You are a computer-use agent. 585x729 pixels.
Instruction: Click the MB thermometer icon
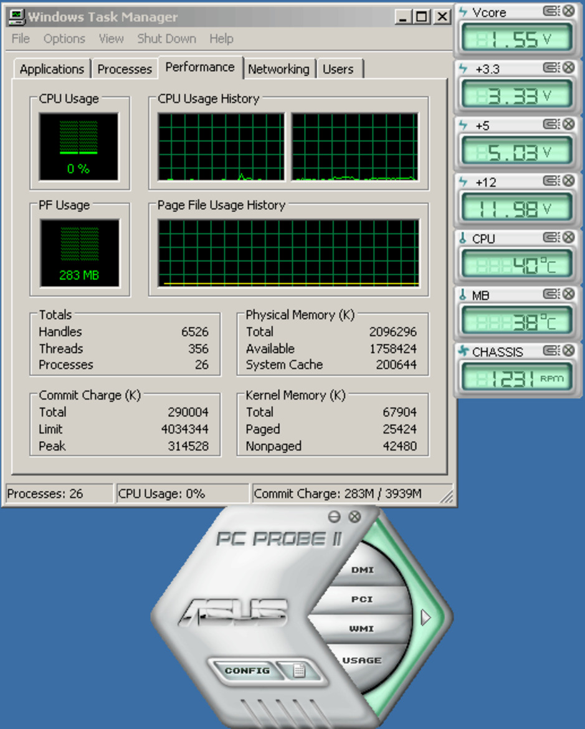(462, 295)
